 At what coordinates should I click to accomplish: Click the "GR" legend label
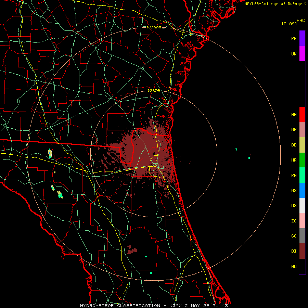(x=294, y=130)
